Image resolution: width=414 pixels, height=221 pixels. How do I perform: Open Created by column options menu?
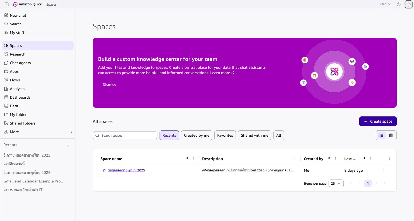click(x=335, y=158)
